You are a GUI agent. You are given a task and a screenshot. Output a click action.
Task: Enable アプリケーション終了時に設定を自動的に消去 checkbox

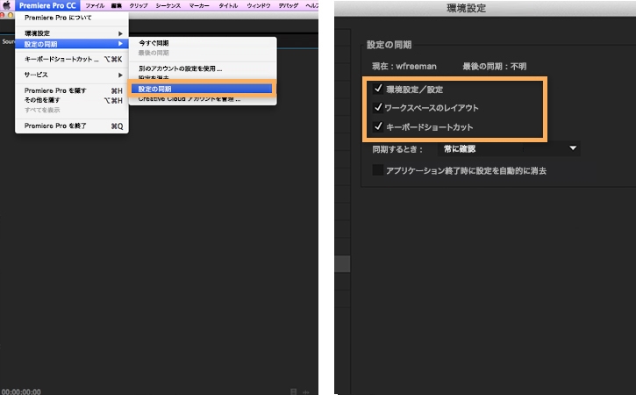[378, 169]
